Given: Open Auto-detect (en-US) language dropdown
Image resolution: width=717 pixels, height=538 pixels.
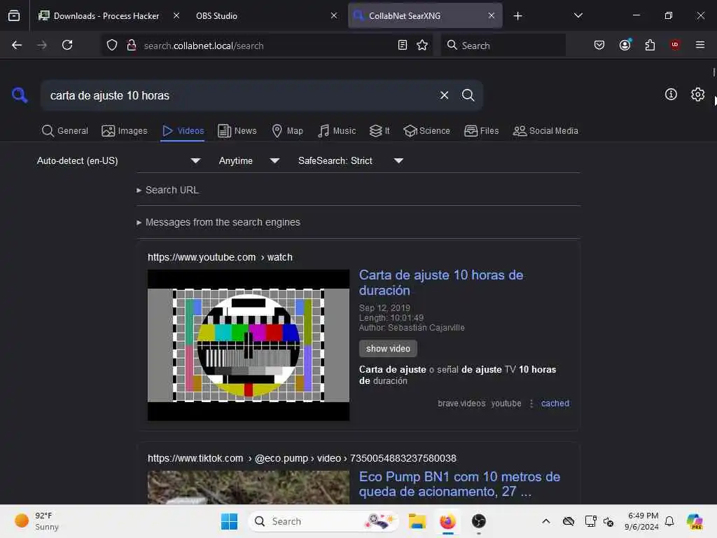Looking at the screenshot, I should tap(118, 160).
